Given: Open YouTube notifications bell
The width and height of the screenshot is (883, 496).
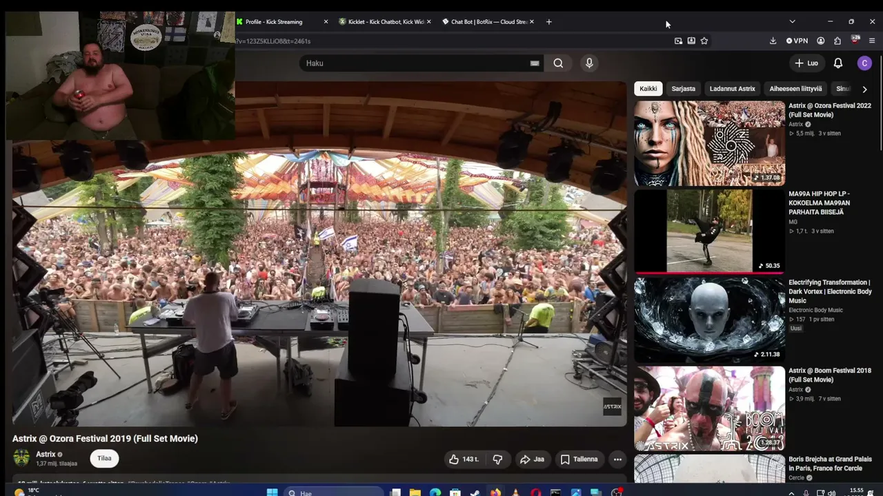Looking at the screenshot, I should click(838, 63).
